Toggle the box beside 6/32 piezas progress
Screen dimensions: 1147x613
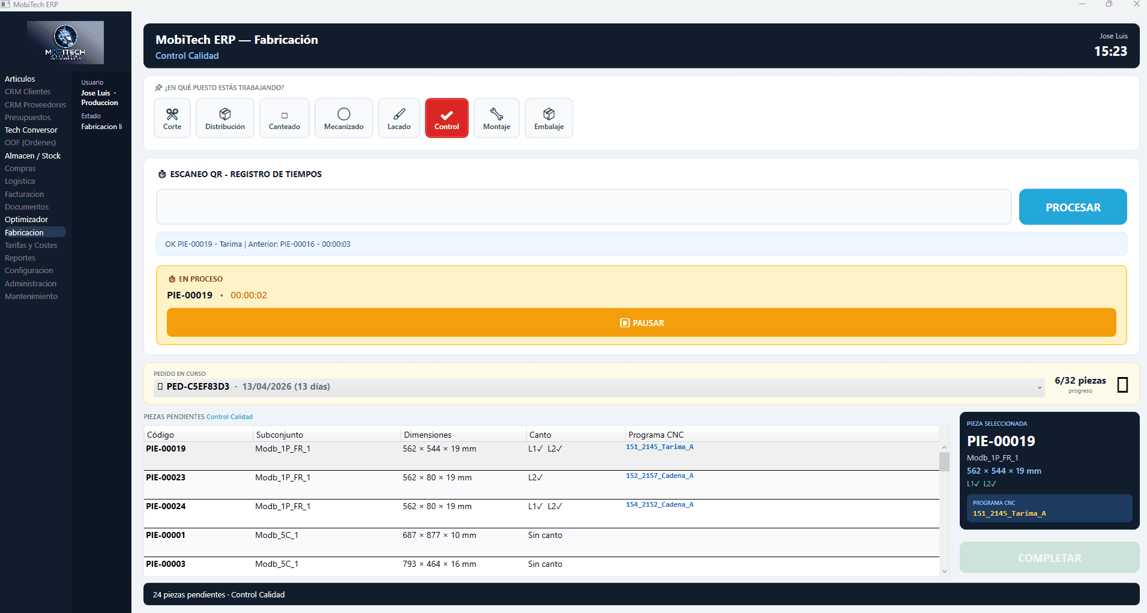pos(1122,385)
